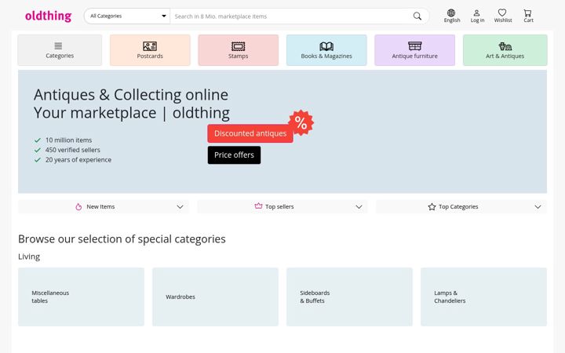The height and width of the screenshot is (353, 565).
Task: Select Art & Antiques category label
Action: (505, 56)
